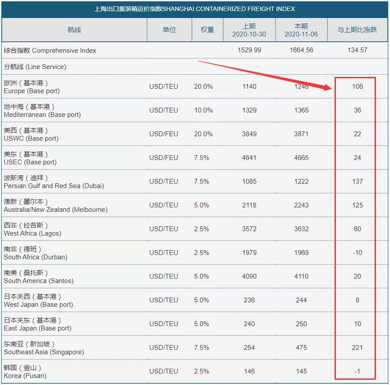This screenshot has height=385, width=390.
Task: Click the '权重' column header
Action: pos(207,30)
